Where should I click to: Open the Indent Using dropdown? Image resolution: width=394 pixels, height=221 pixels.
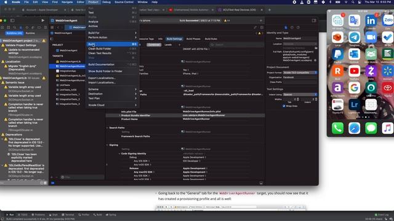pos(300,95)
